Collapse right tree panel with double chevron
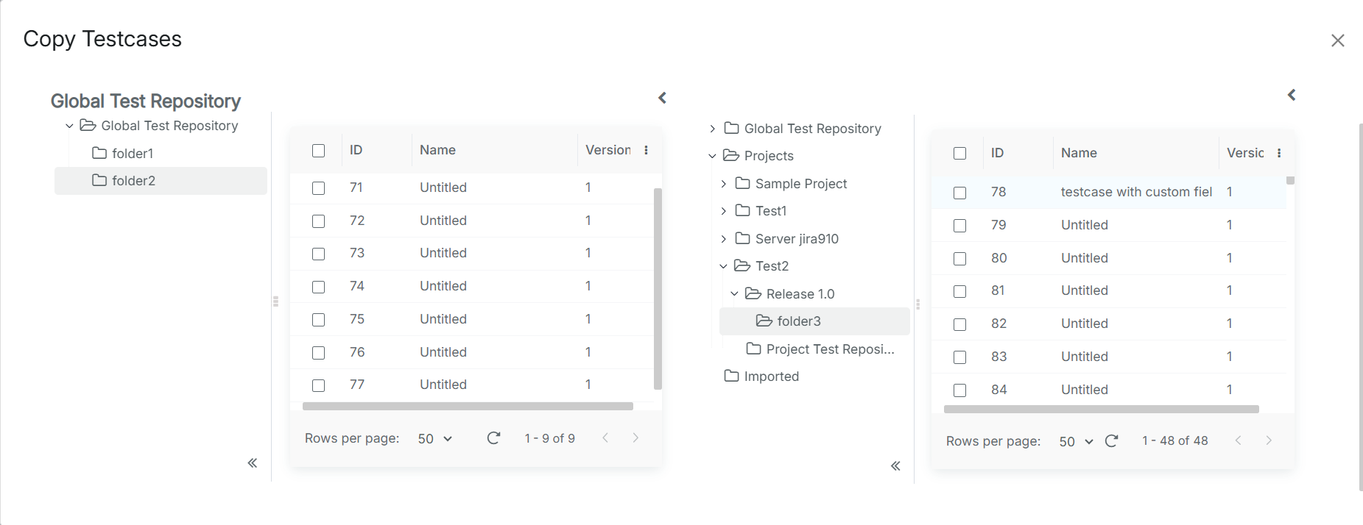 pos(895,466)
